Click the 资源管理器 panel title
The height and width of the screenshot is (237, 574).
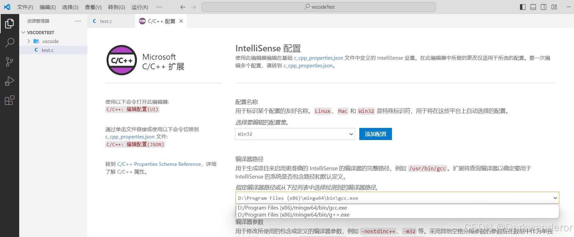click(38, 21)
